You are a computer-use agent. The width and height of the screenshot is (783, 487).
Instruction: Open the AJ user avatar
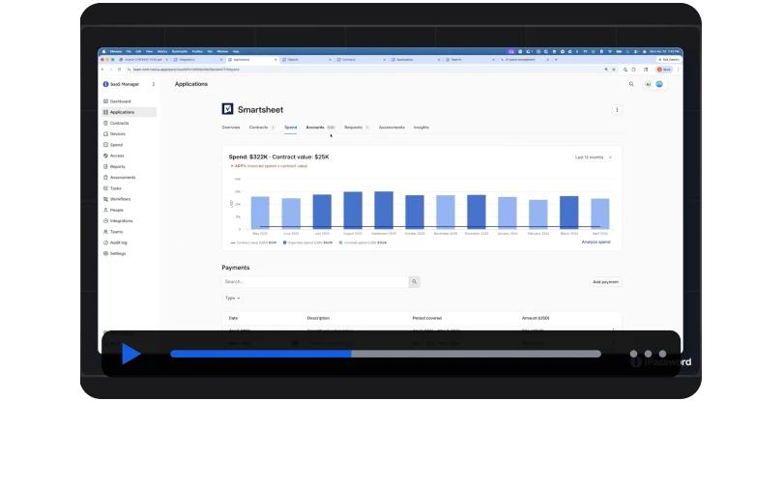[649, 84]
